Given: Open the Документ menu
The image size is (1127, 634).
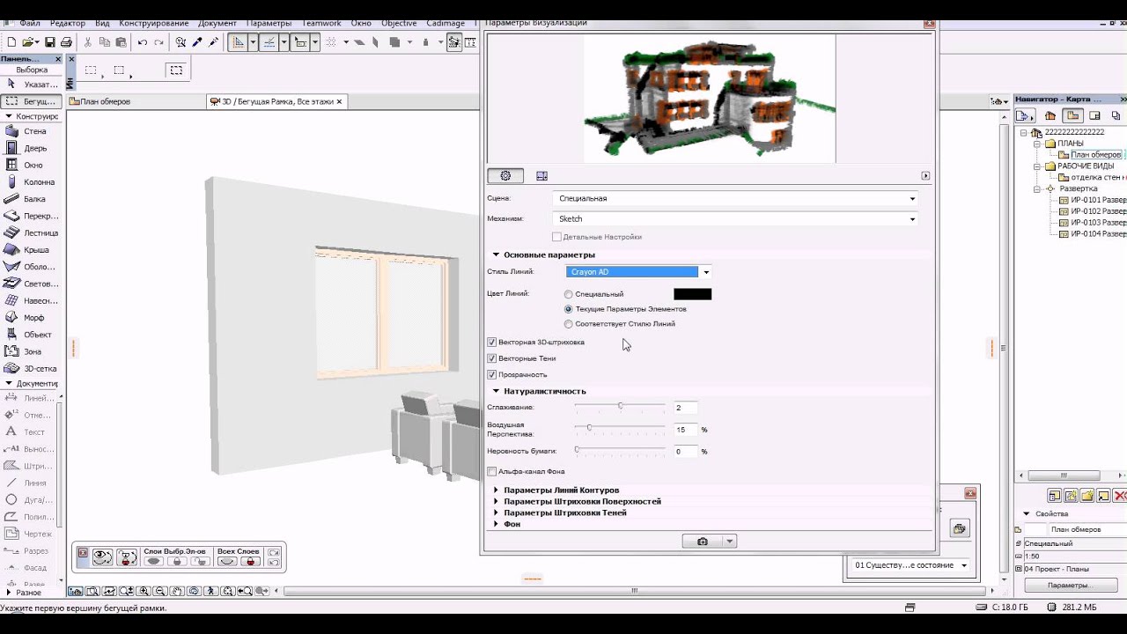Looking at the screenshot, I should 217,23.
